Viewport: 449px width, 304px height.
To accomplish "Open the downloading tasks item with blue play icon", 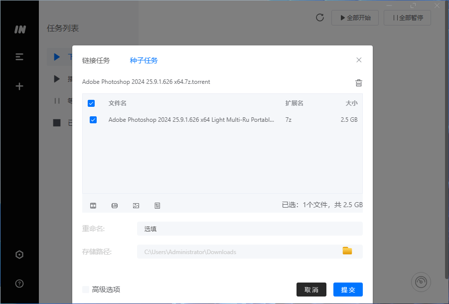I will tap(60, 57).
